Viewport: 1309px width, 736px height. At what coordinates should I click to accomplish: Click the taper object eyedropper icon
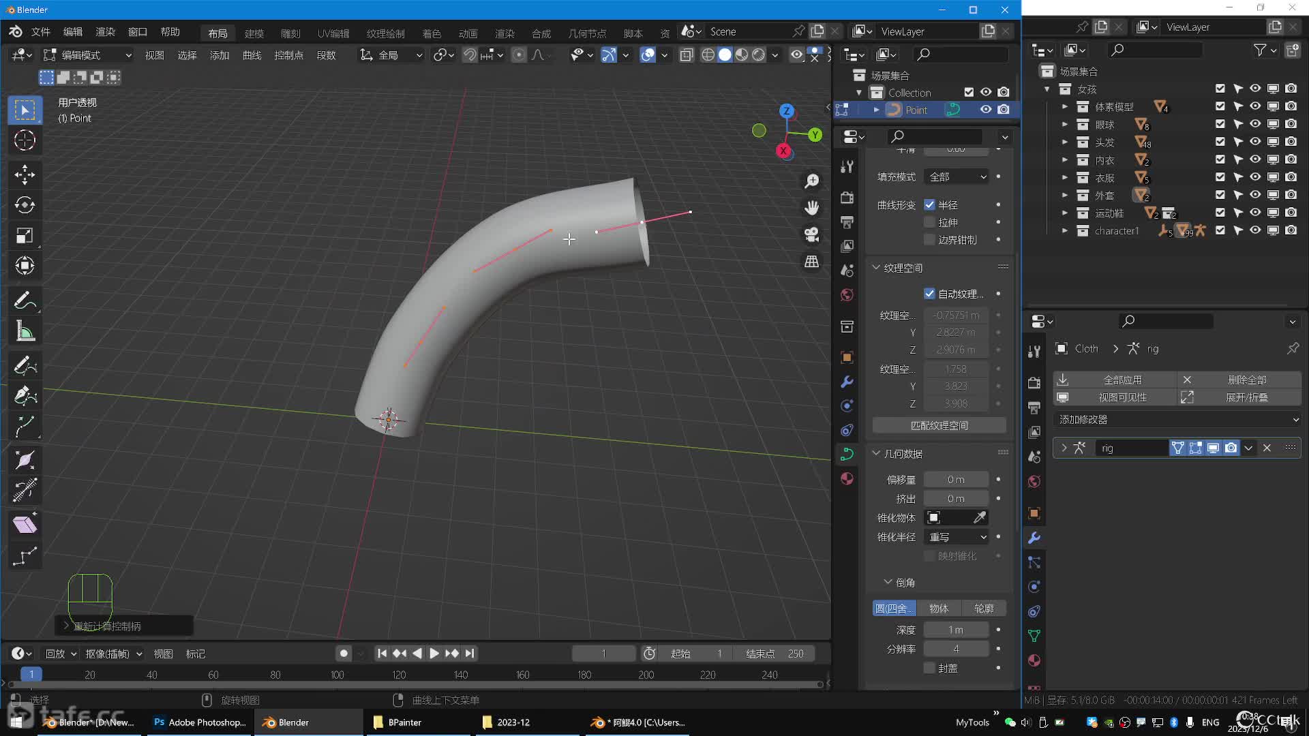coord(980,518)
